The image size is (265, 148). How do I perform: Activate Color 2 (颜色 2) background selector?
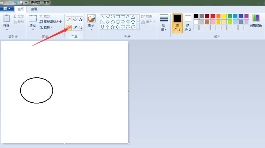click(x=188, y=23)
